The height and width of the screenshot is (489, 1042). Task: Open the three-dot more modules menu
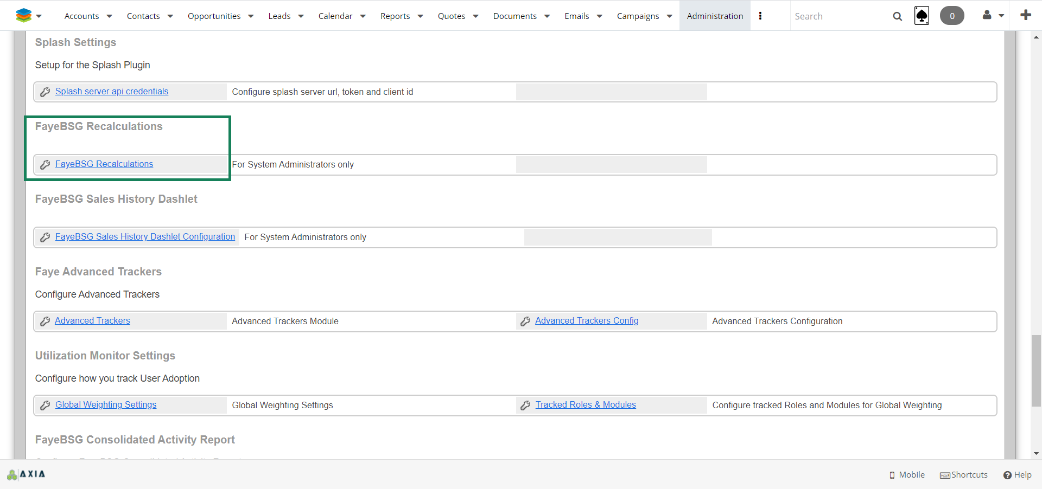click(760, 16)
